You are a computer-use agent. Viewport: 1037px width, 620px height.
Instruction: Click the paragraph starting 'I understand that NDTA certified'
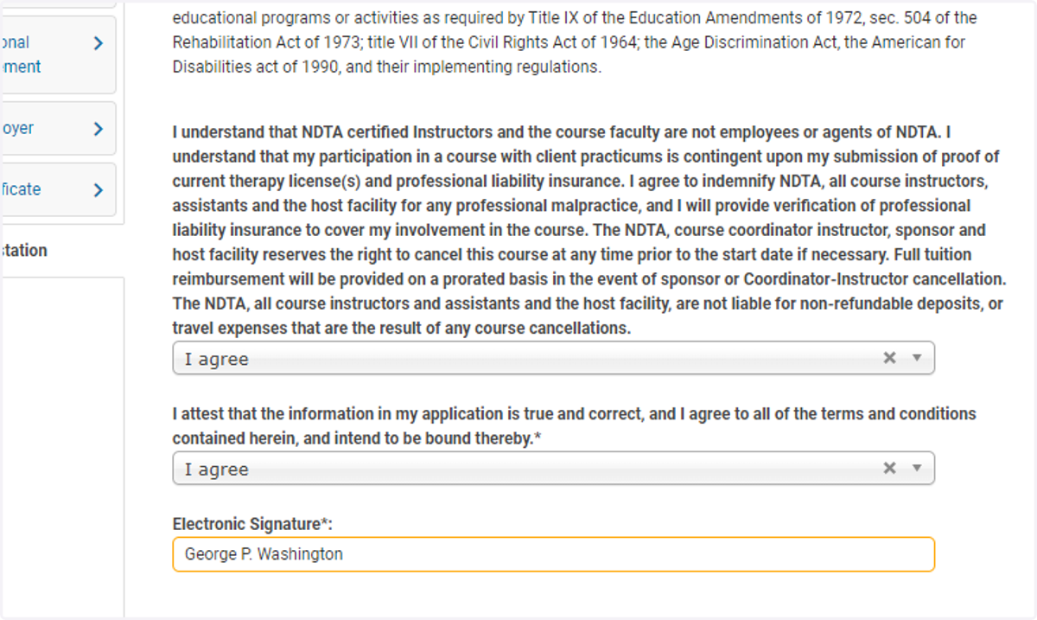click(588, 231)
